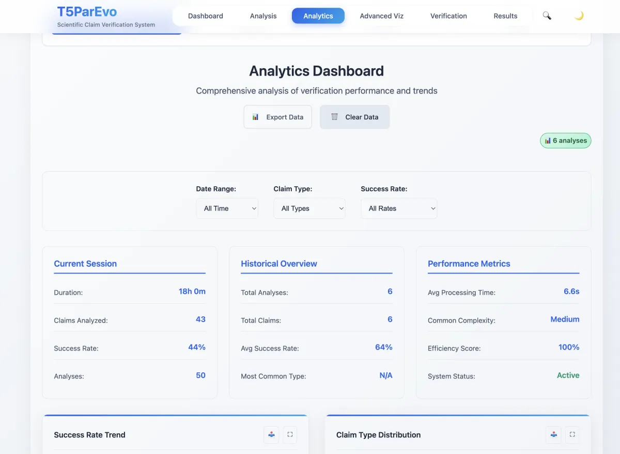620x454 pixels.
Task: Click the Claims Analyzed value 43
Action: tap(200, 320)
